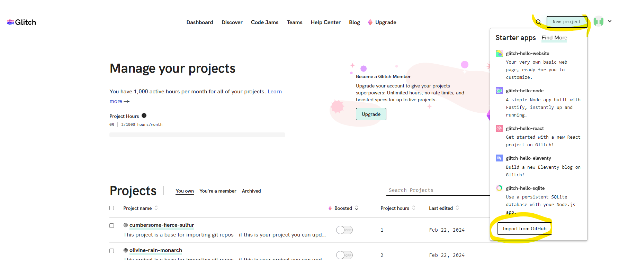
Task: Click the glitch-hello-react app icon
Action: pyautogui.click(x=499, y=128)
